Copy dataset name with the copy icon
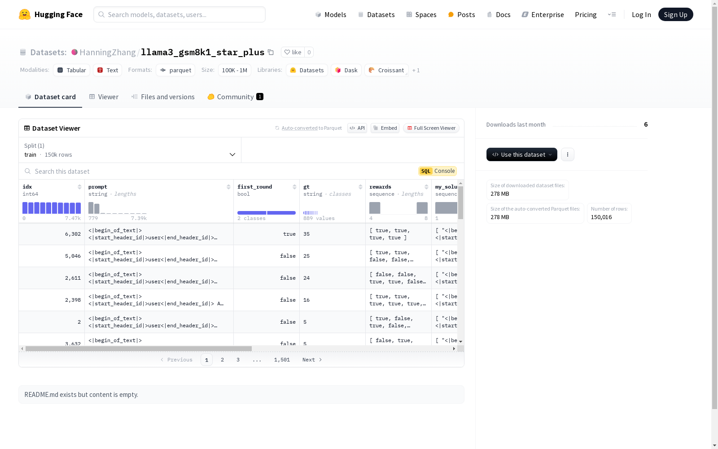 (271, 52)
